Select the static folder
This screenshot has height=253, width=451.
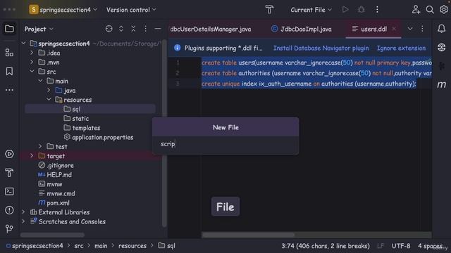76,119
